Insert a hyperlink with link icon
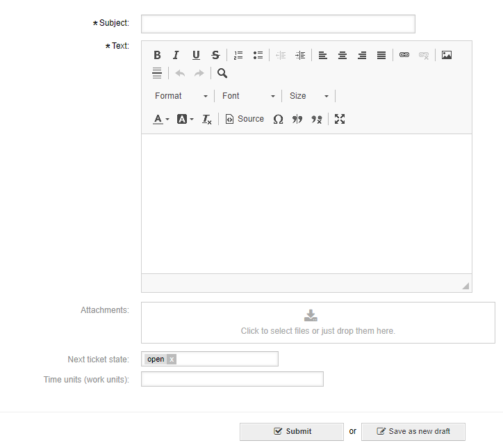The height and width of the screenshot is (443, 503). click(404, 55)
